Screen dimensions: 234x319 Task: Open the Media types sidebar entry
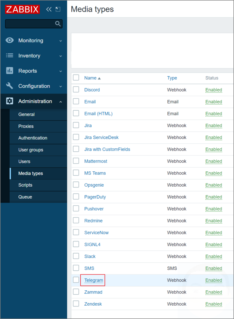[31, 174]
